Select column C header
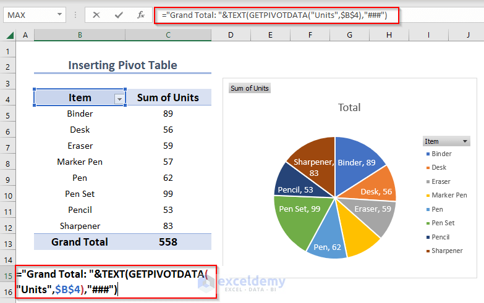The width and height of the screenshot is (484, 303). (x=168, y=36)
